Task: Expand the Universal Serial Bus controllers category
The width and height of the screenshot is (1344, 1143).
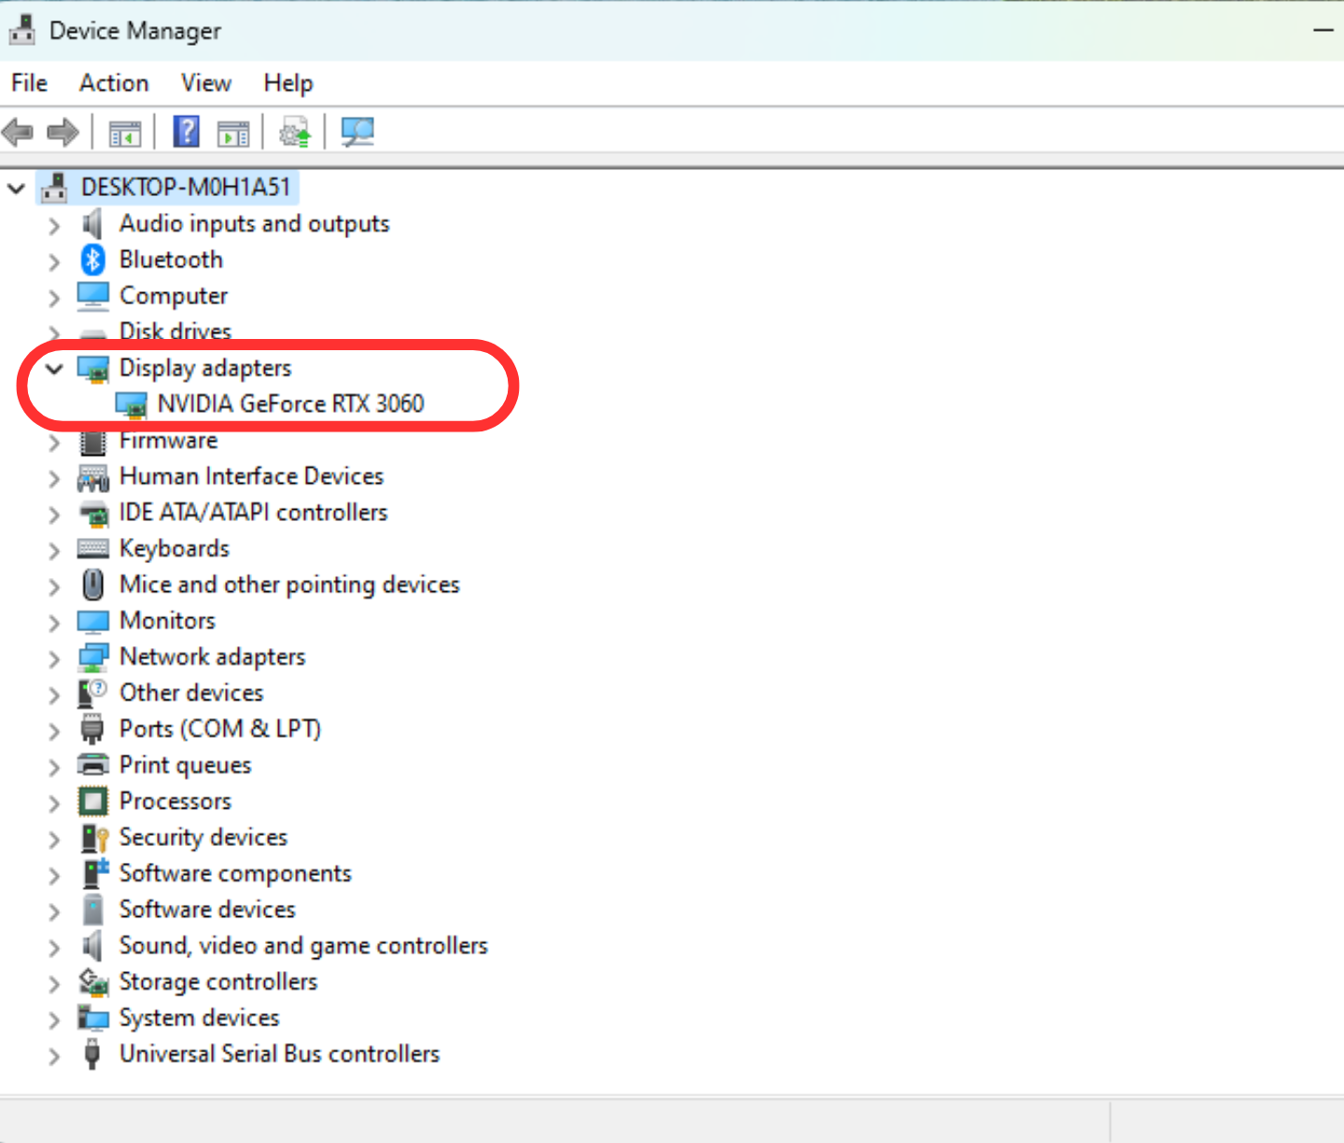Action: pyautogui.click(x=54, y=1055)
